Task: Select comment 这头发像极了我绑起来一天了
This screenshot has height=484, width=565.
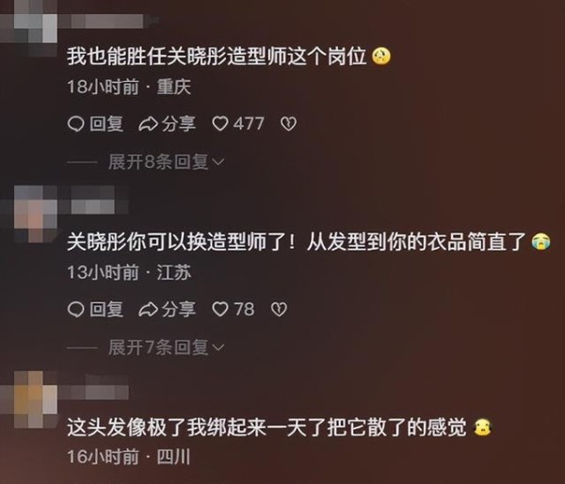Action: (x=197, y=428)
